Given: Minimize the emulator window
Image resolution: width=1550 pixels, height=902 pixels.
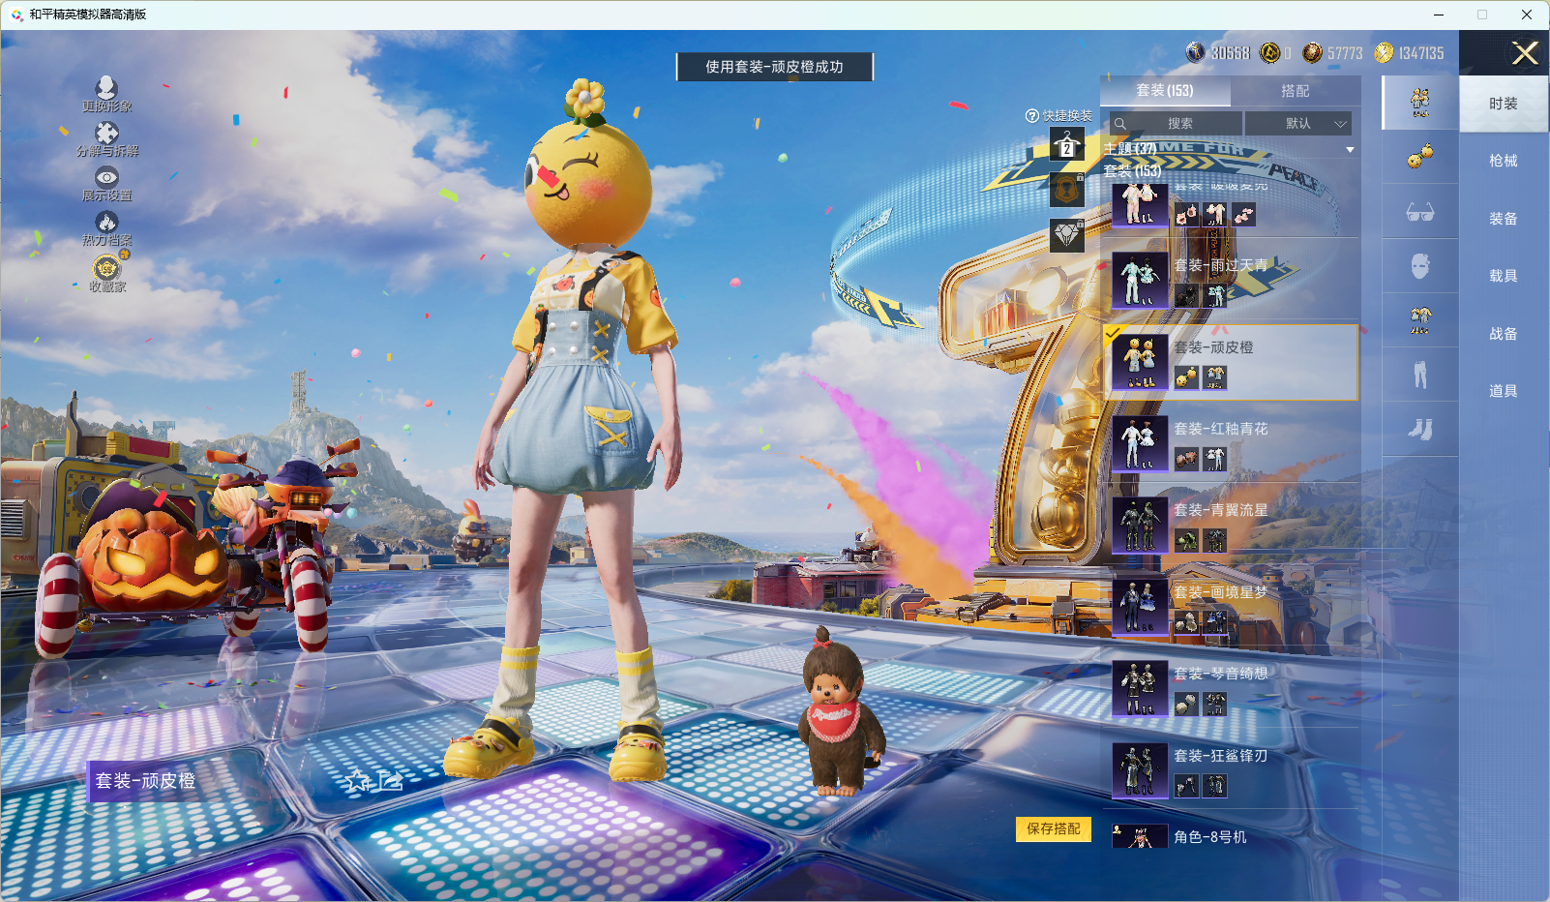Looking at the screenshot, I should pos(1439,15).
